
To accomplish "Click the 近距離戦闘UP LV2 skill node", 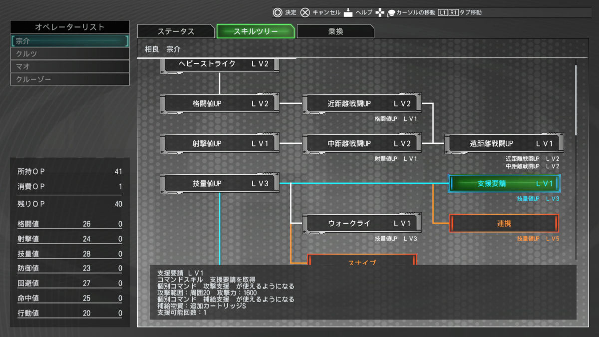I will click(x=362, y=103).
